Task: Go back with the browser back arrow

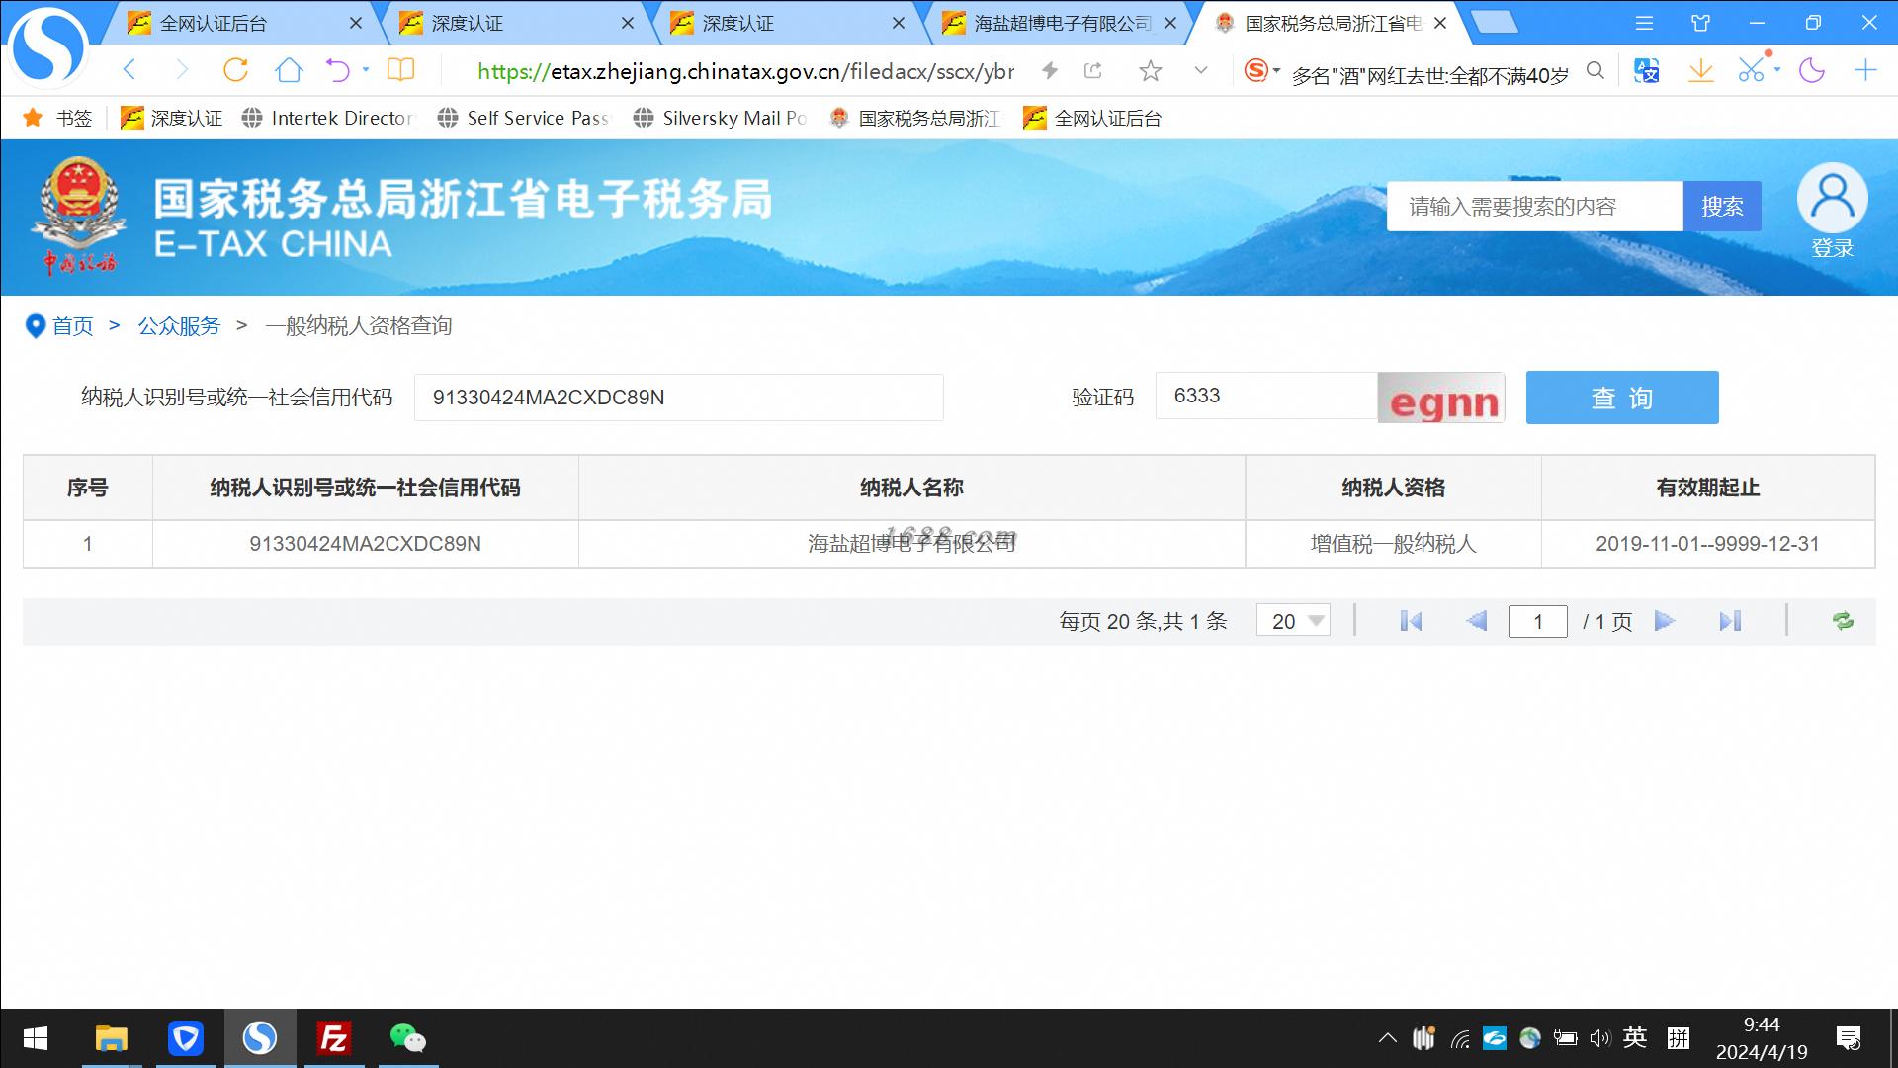Action: [x=129, y=69]
